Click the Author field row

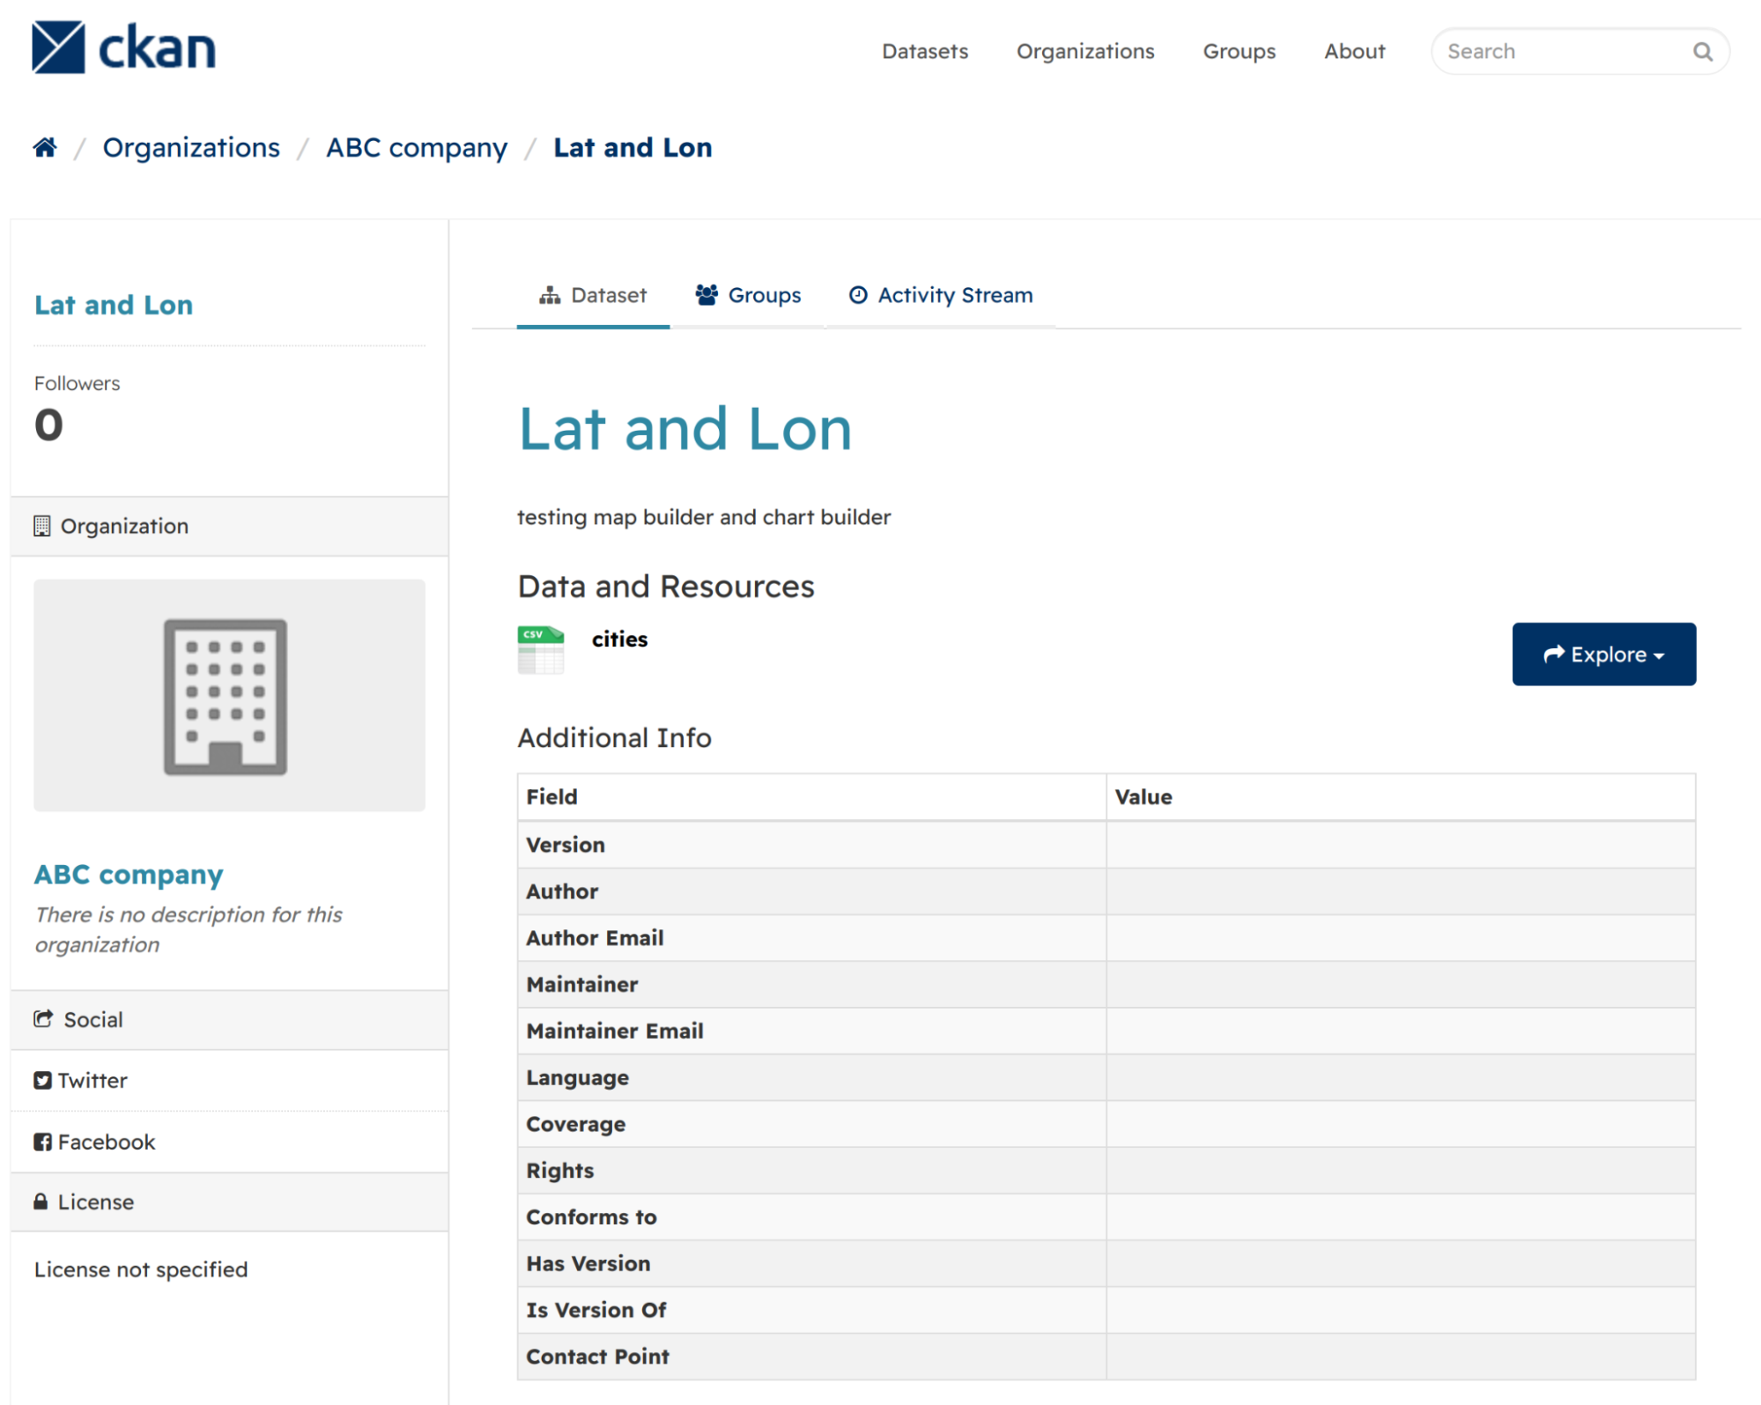click(1106, 891)
